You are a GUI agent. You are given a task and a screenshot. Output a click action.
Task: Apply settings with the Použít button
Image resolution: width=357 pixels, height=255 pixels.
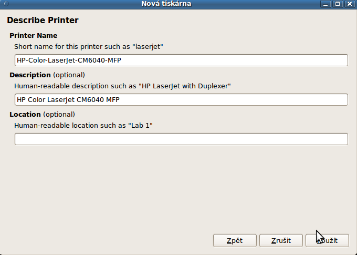pyautogui.click(x=327, y=240)
